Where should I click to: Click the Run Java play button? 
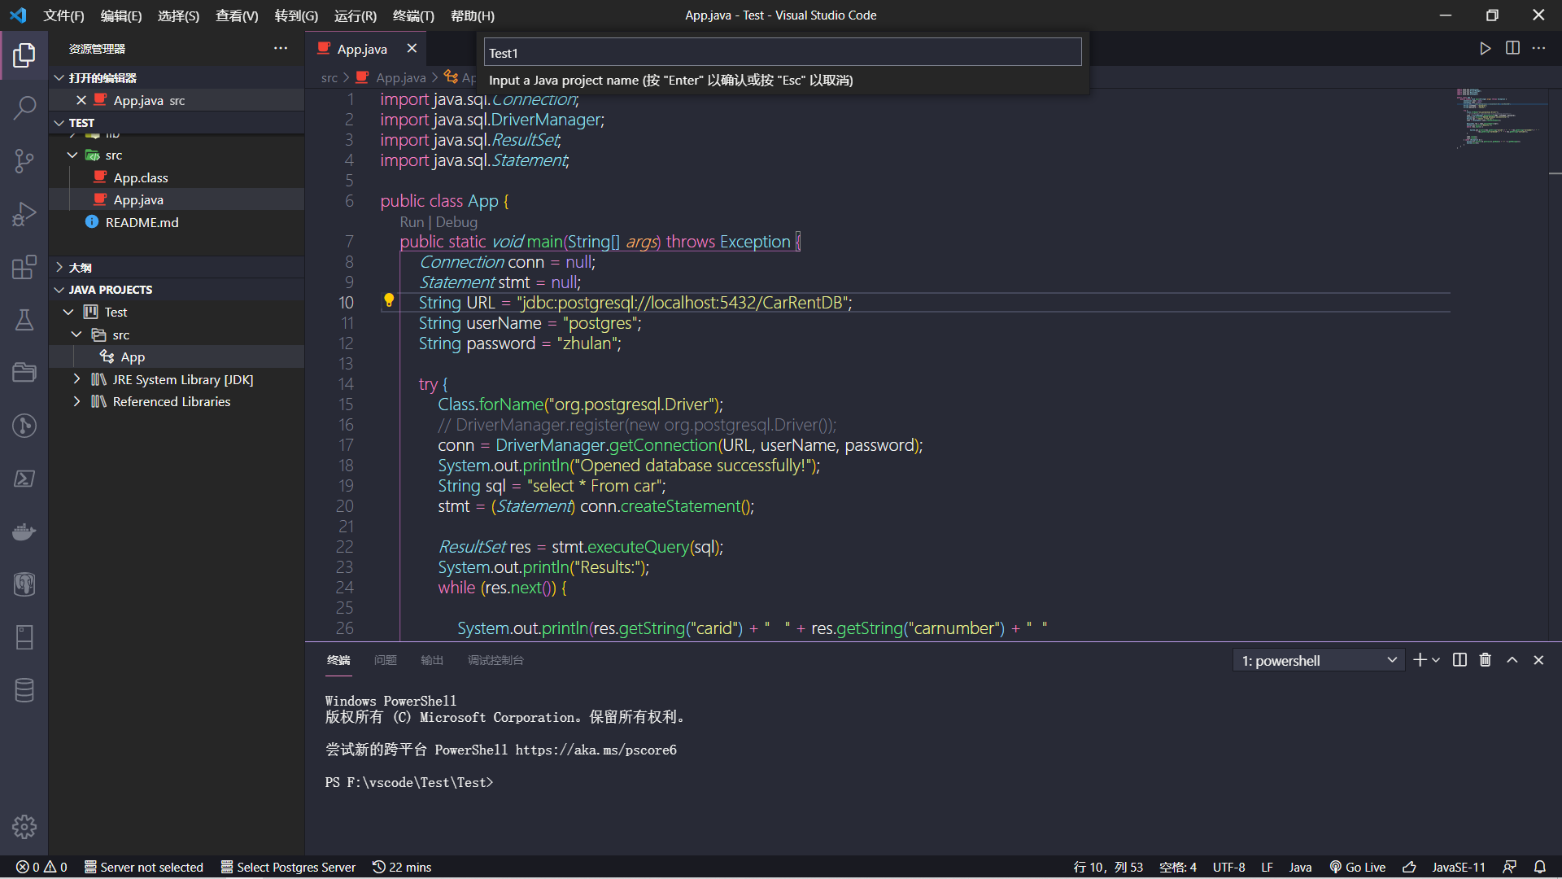click(x=1485, y=49)
